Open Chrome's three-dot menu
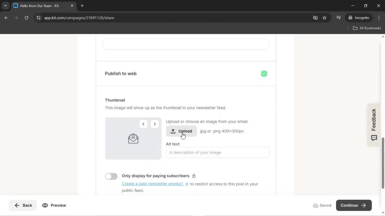Image resolution: width=385 pixels, height=216 pixels. point(379,18)
